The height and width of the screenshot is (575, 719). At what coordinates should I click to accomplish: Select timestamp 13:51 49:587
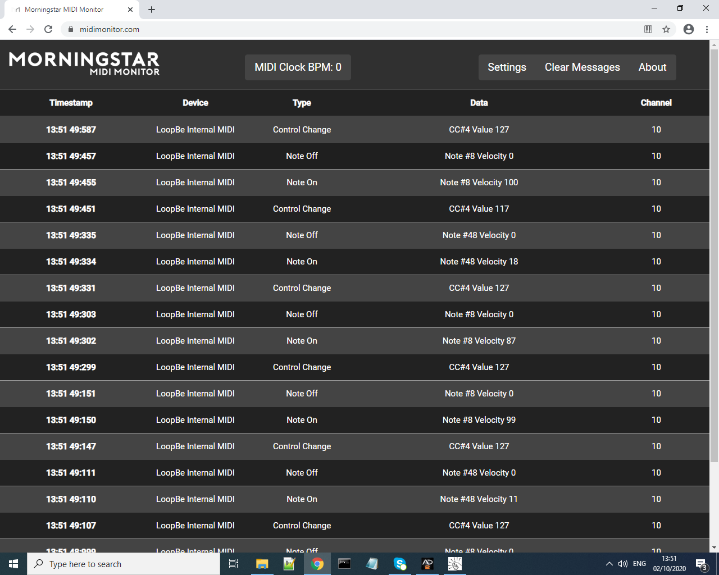coord(71,130)
